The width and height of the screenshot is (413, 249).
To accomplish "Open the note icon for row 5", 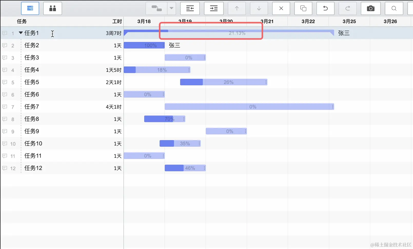I will click(5, 82).
